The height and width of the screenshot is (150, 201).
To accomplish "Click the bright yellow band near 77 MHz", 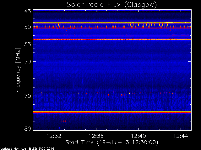I will click(112, 112).
